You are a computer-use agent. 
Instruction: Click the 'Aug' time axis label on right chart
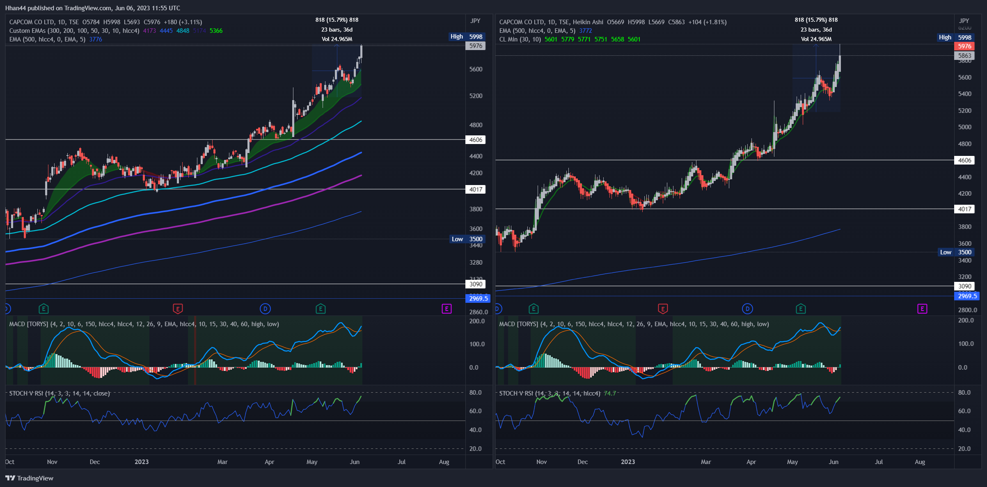click(x=920, y=462)
